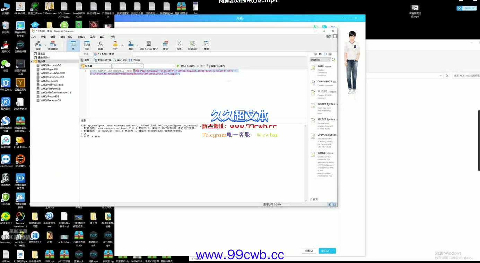Switch to the 对象 (Objects) tab
480x263 pixels.
pyautogui.click(x=86, y=54)
